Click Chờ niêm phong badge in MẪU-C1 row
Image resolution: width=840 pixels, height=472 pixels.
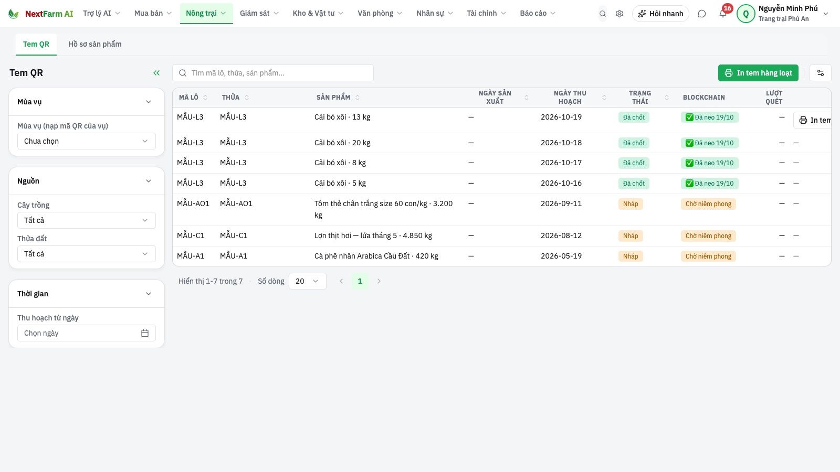coord(708,236)
